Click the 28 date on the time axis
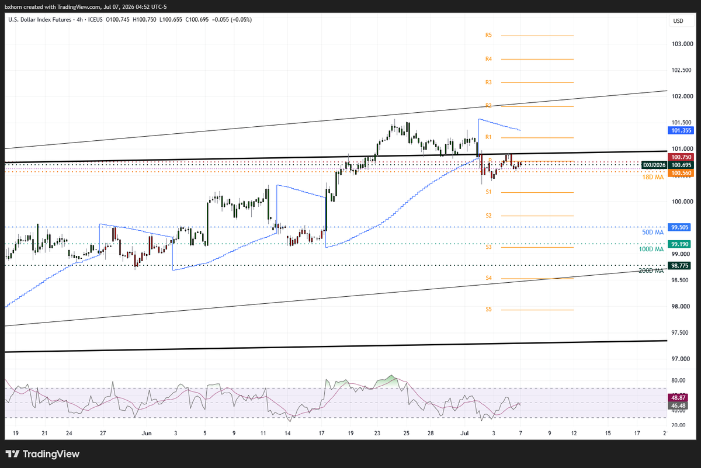 [431, 434]
